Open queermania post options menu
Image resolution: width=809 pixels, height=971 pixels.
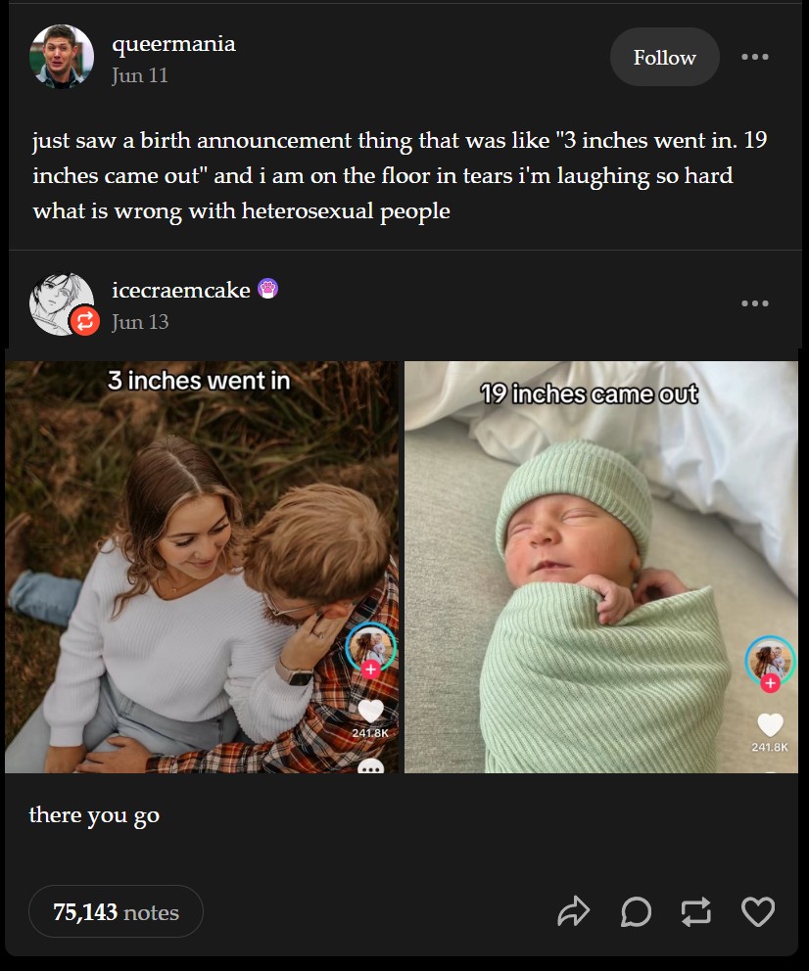[754, 57]
